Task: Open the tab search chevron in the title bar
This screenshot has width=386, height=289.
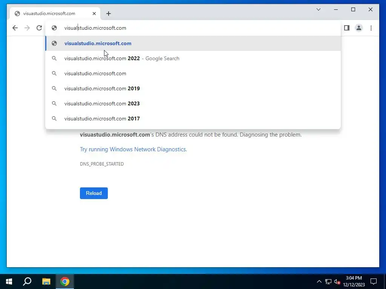Action: [319, 9]
